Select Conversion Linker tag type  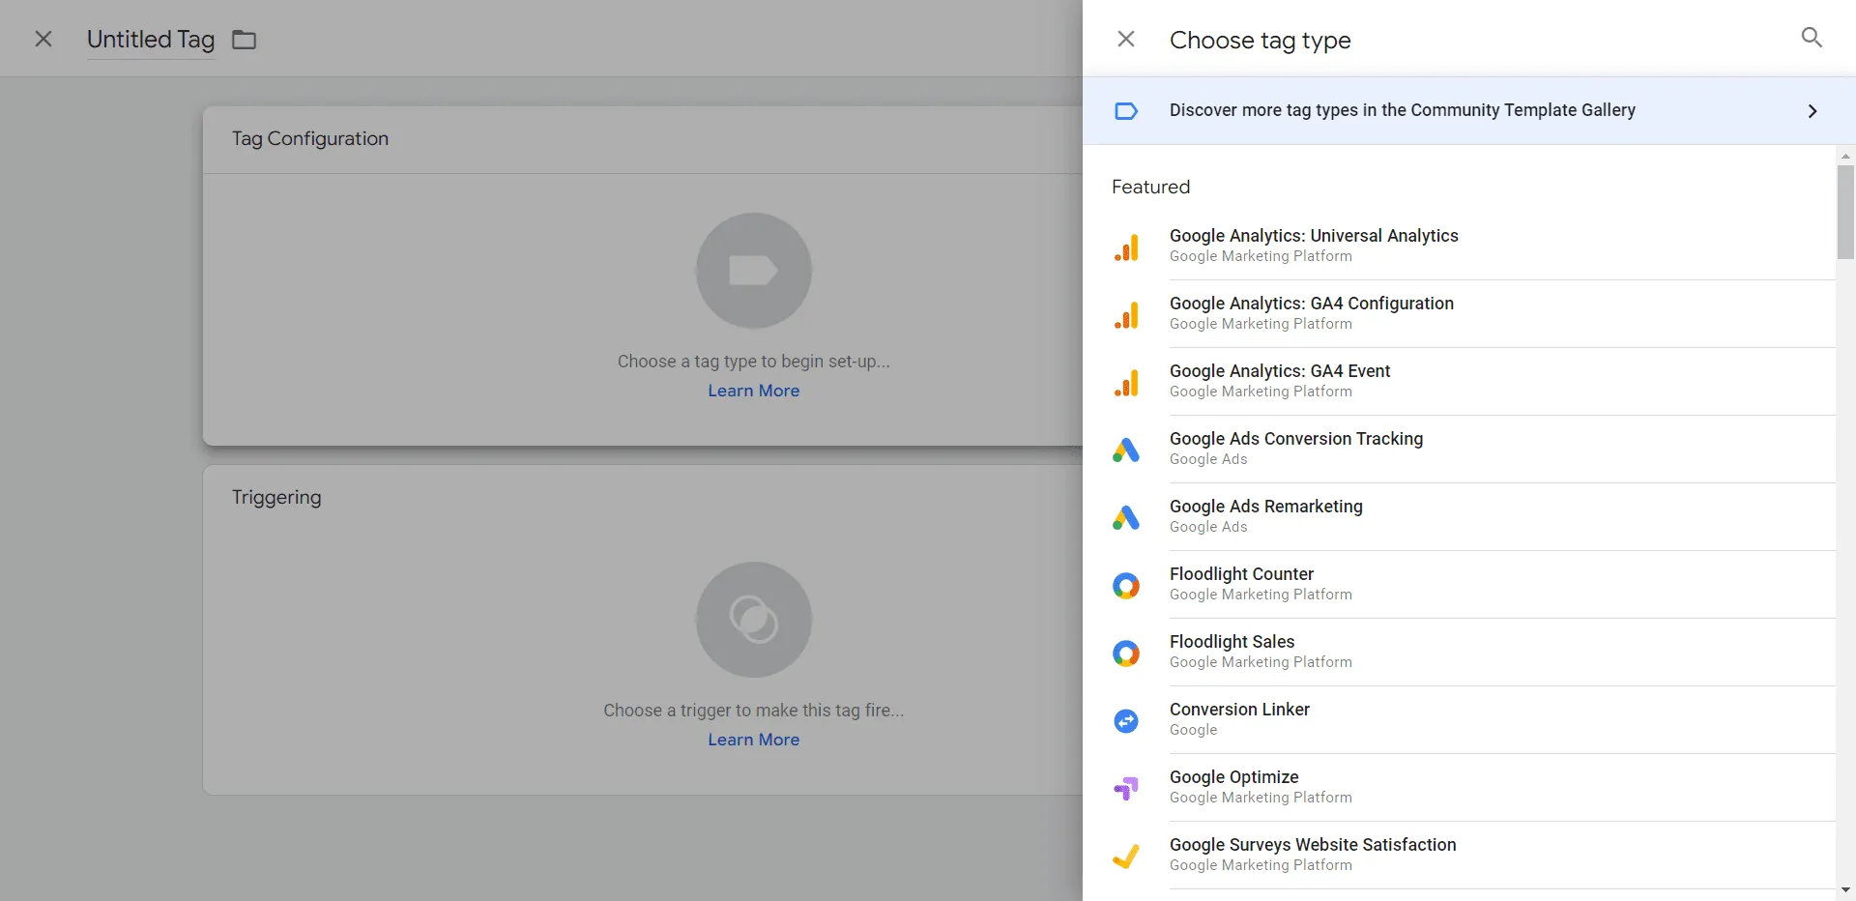click(x=1460, y=720)
